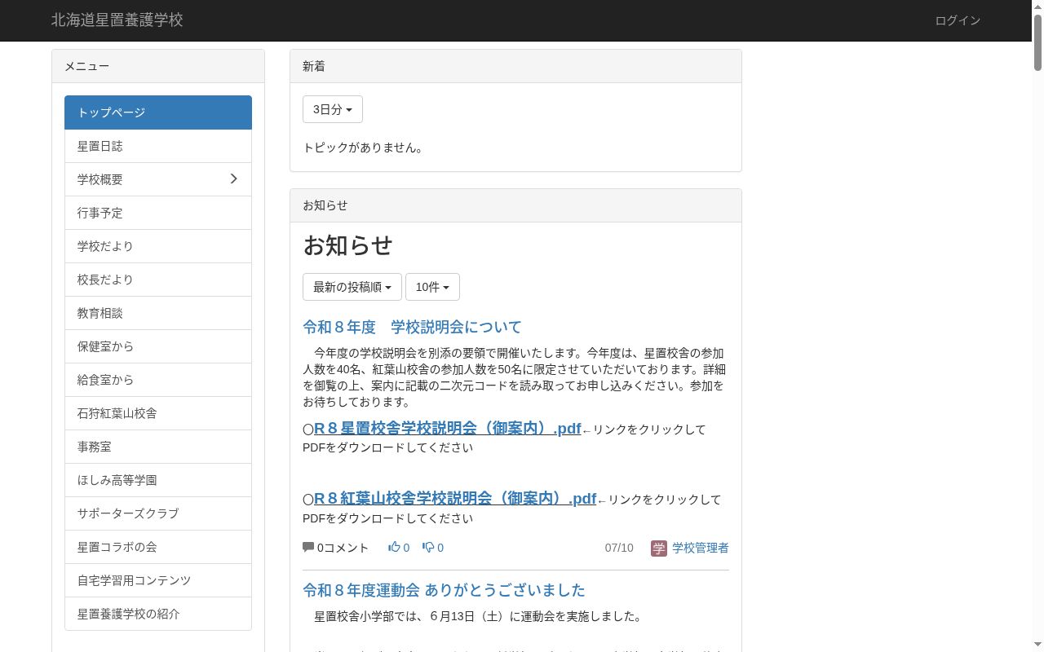This screenshot has width=1044, height=652.
Task: Open 星置養護学校の紹介 menu item
Action: [158, 614]
